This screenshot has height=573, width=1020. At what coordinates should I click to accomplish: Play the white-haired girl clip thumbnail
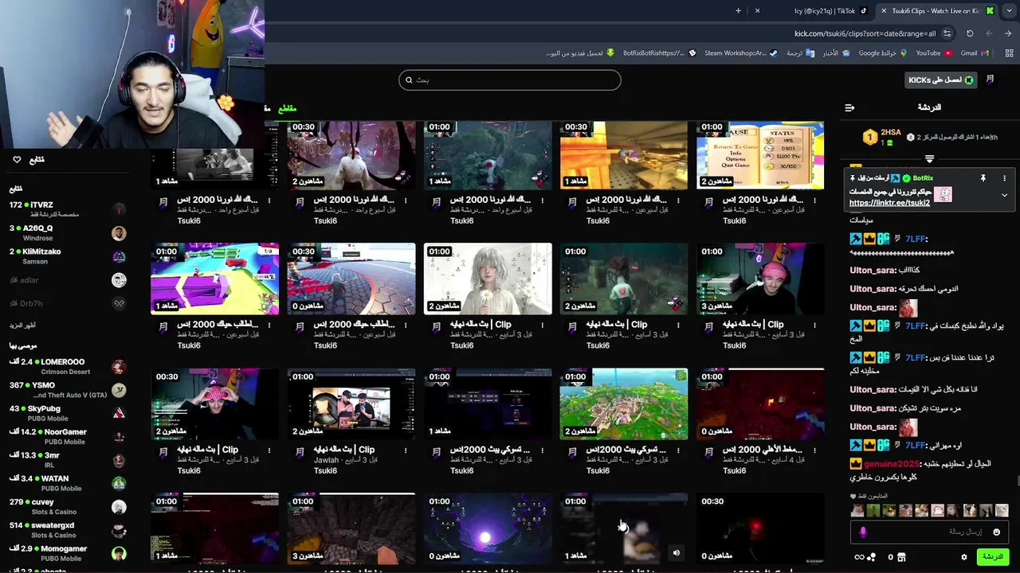488,279
